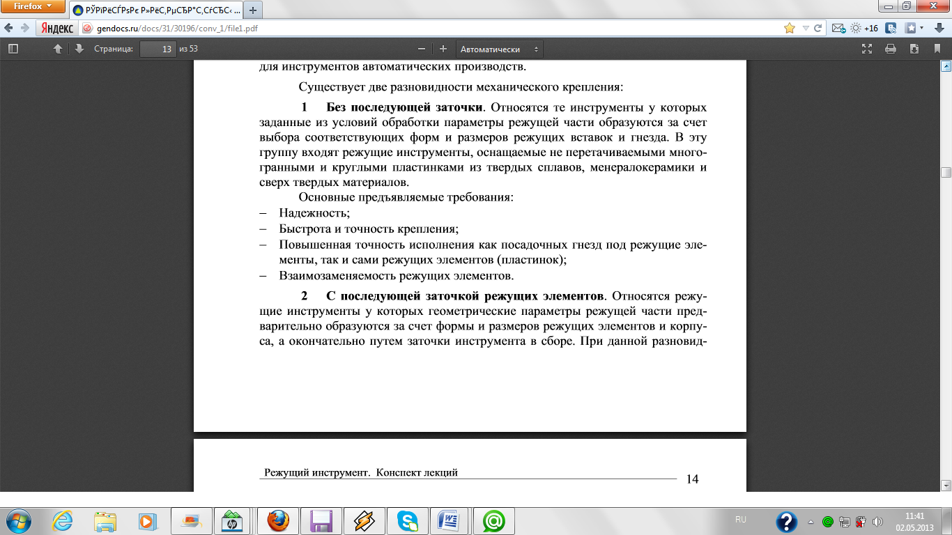Open Windows Media Player from taskbar
The width and height of the screenshot is (952, 535).
147,520
